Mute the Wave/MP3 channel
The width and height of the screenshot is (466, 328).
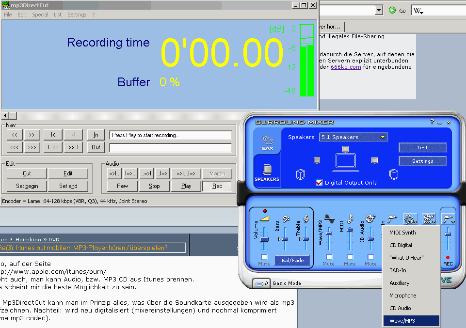point(329,257)
